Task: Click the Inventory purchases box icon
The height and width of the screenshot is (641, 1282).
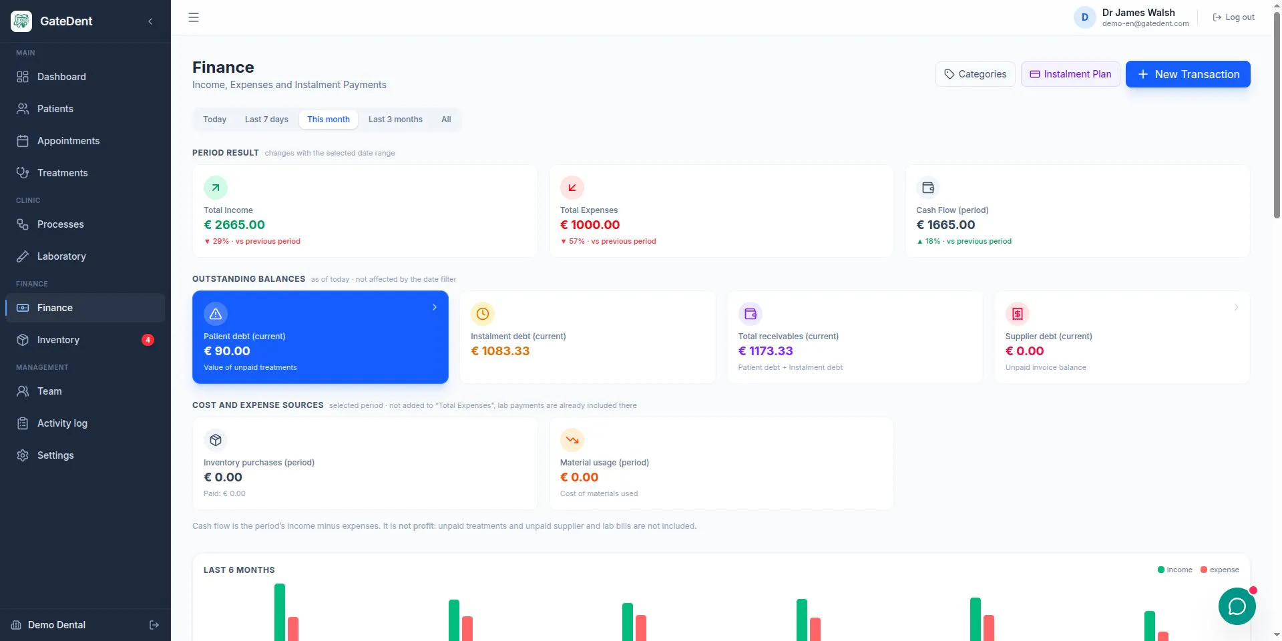Action: click(216, 440)
